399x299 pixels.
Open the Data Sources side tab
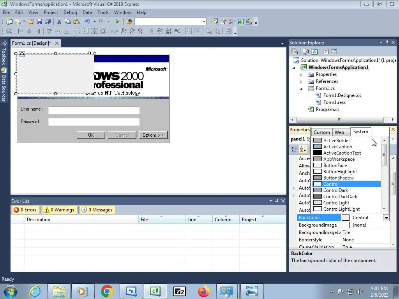[x=4, y=85]
